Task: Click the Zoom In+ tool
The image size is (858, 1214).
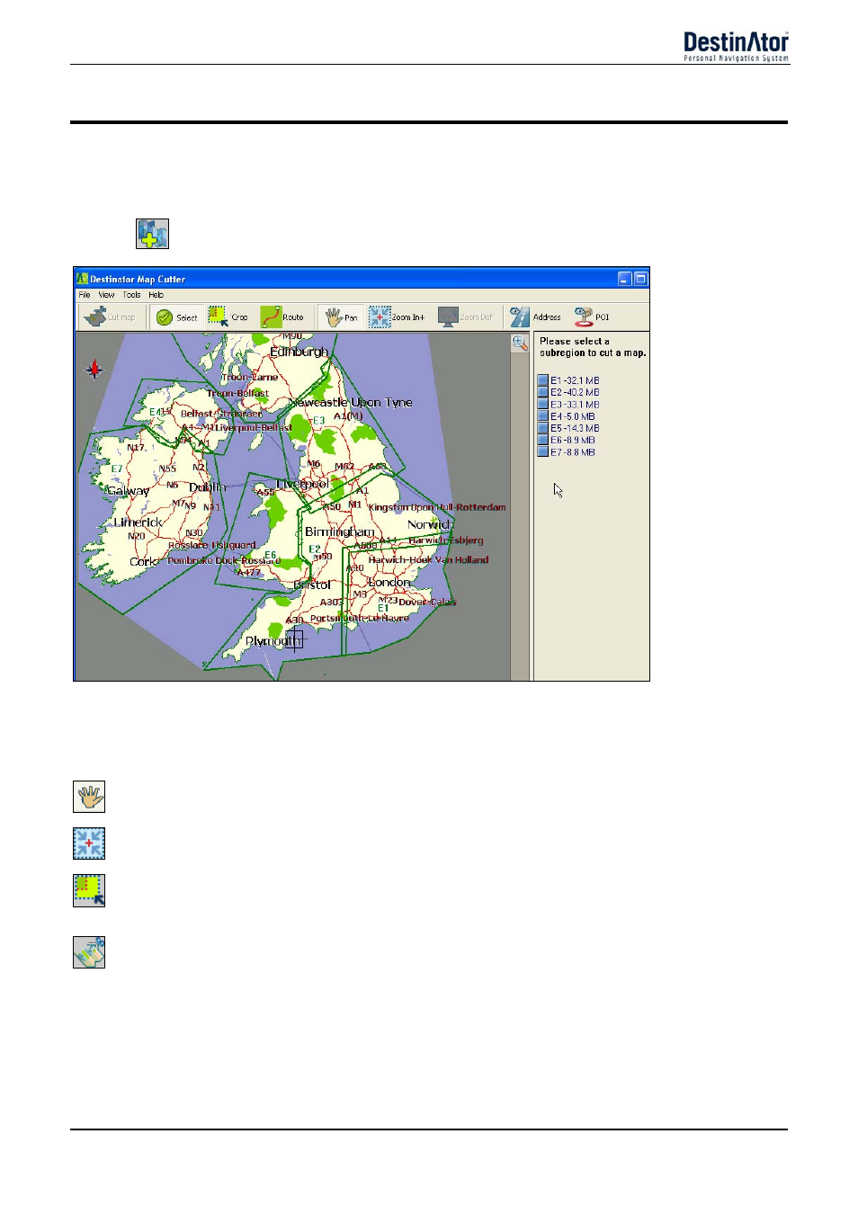Action: (397, 317)
